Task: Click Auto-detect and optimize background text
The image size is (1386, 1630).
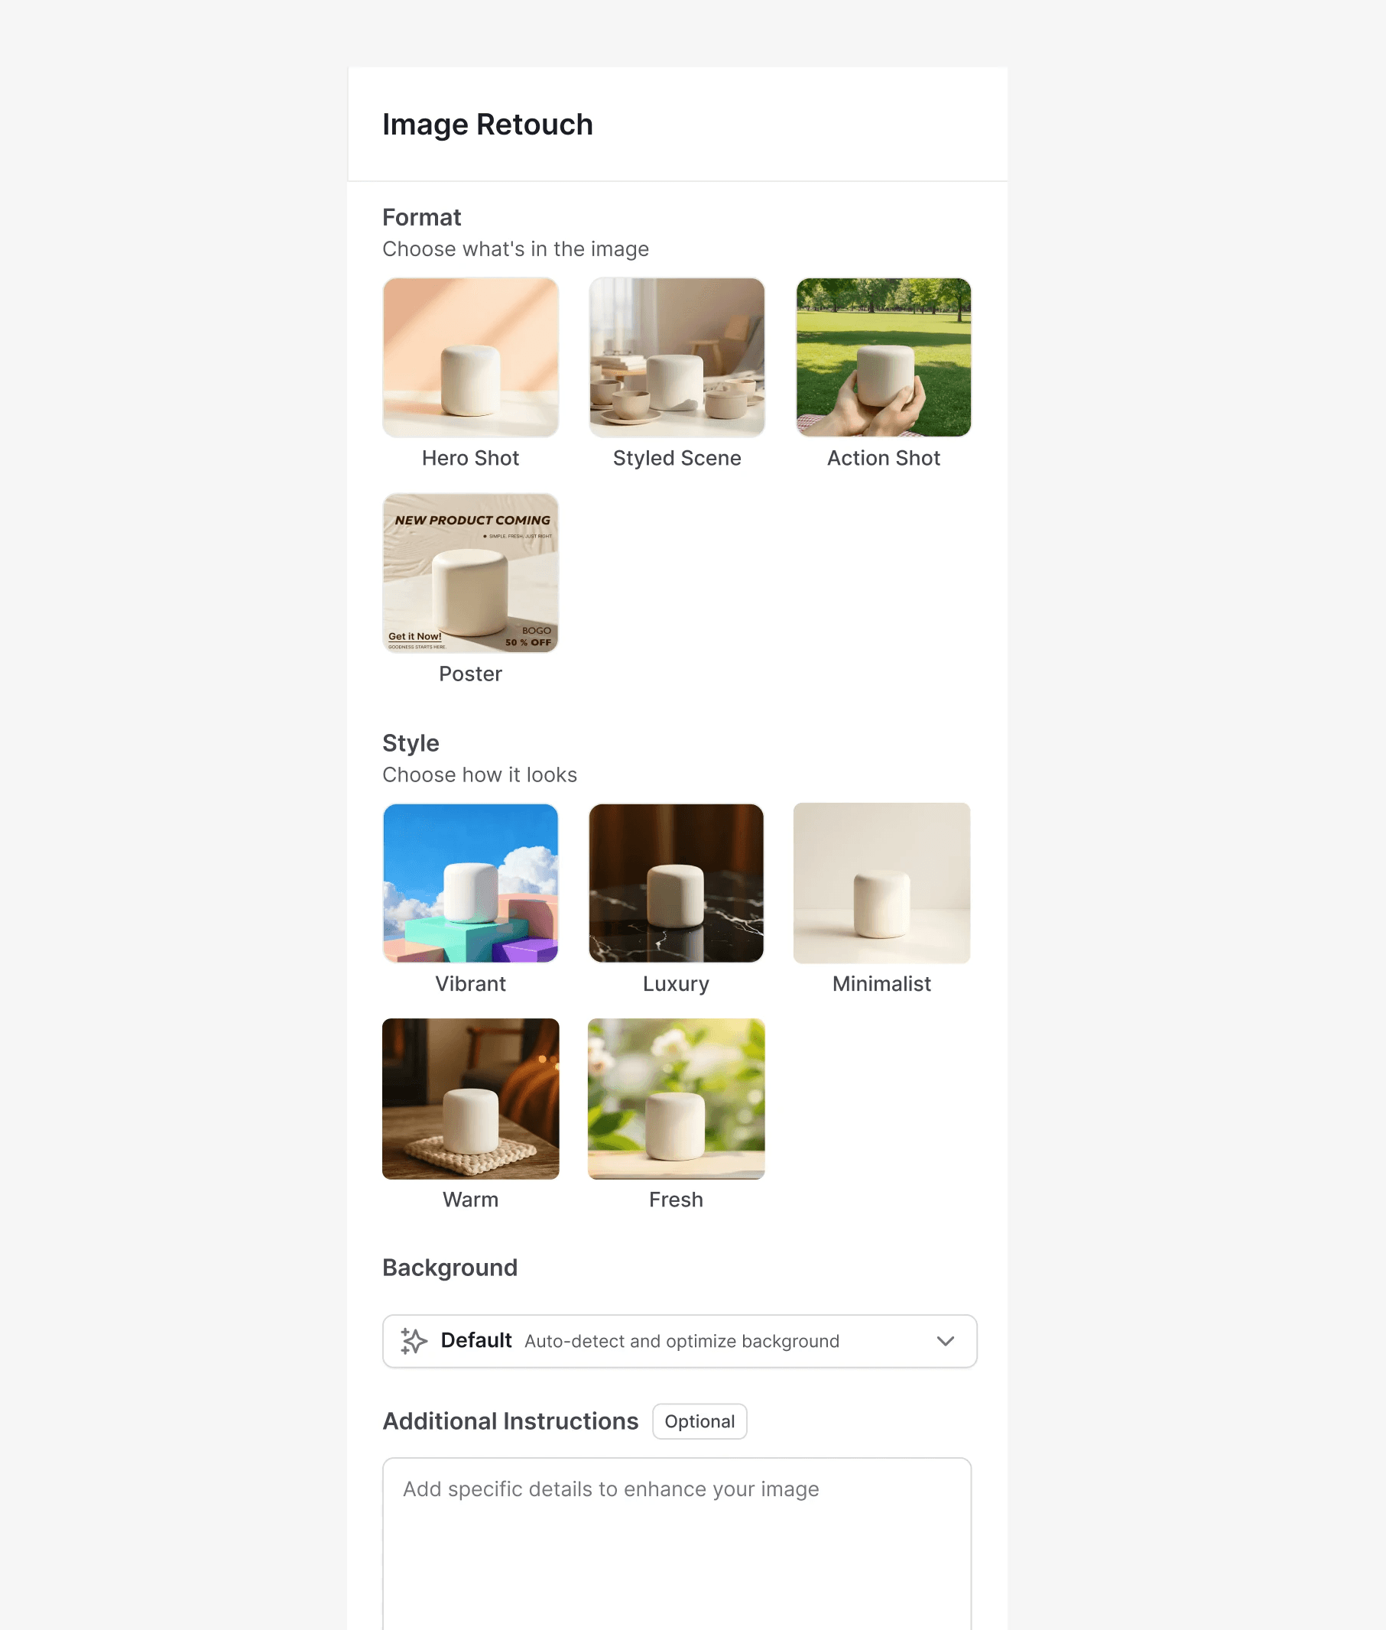Action: tap(682, 1341)
